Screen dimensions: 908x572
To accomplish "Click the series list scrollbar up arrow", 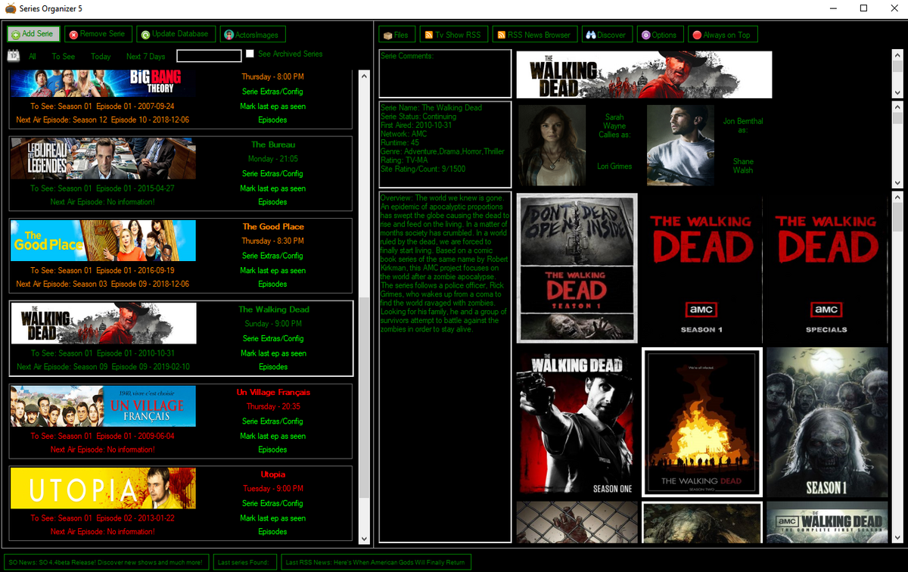I will coord(364,76).
